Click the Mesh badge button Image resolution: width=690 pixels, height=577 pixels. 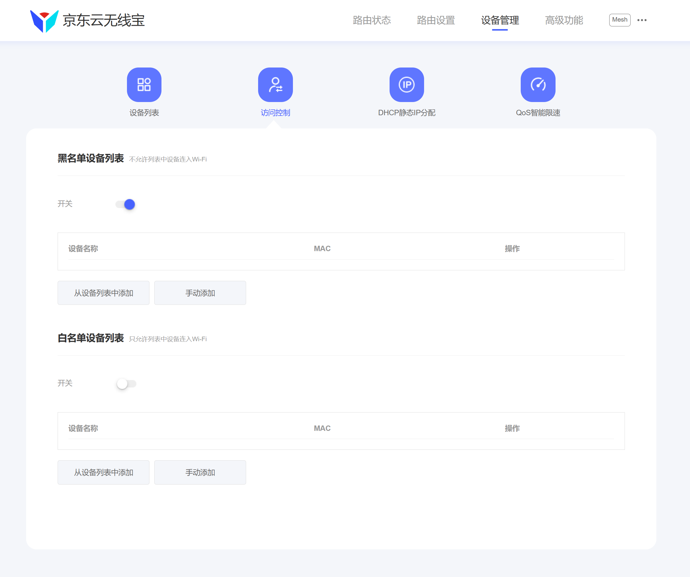pyautogui.click(x=620, y=20)
